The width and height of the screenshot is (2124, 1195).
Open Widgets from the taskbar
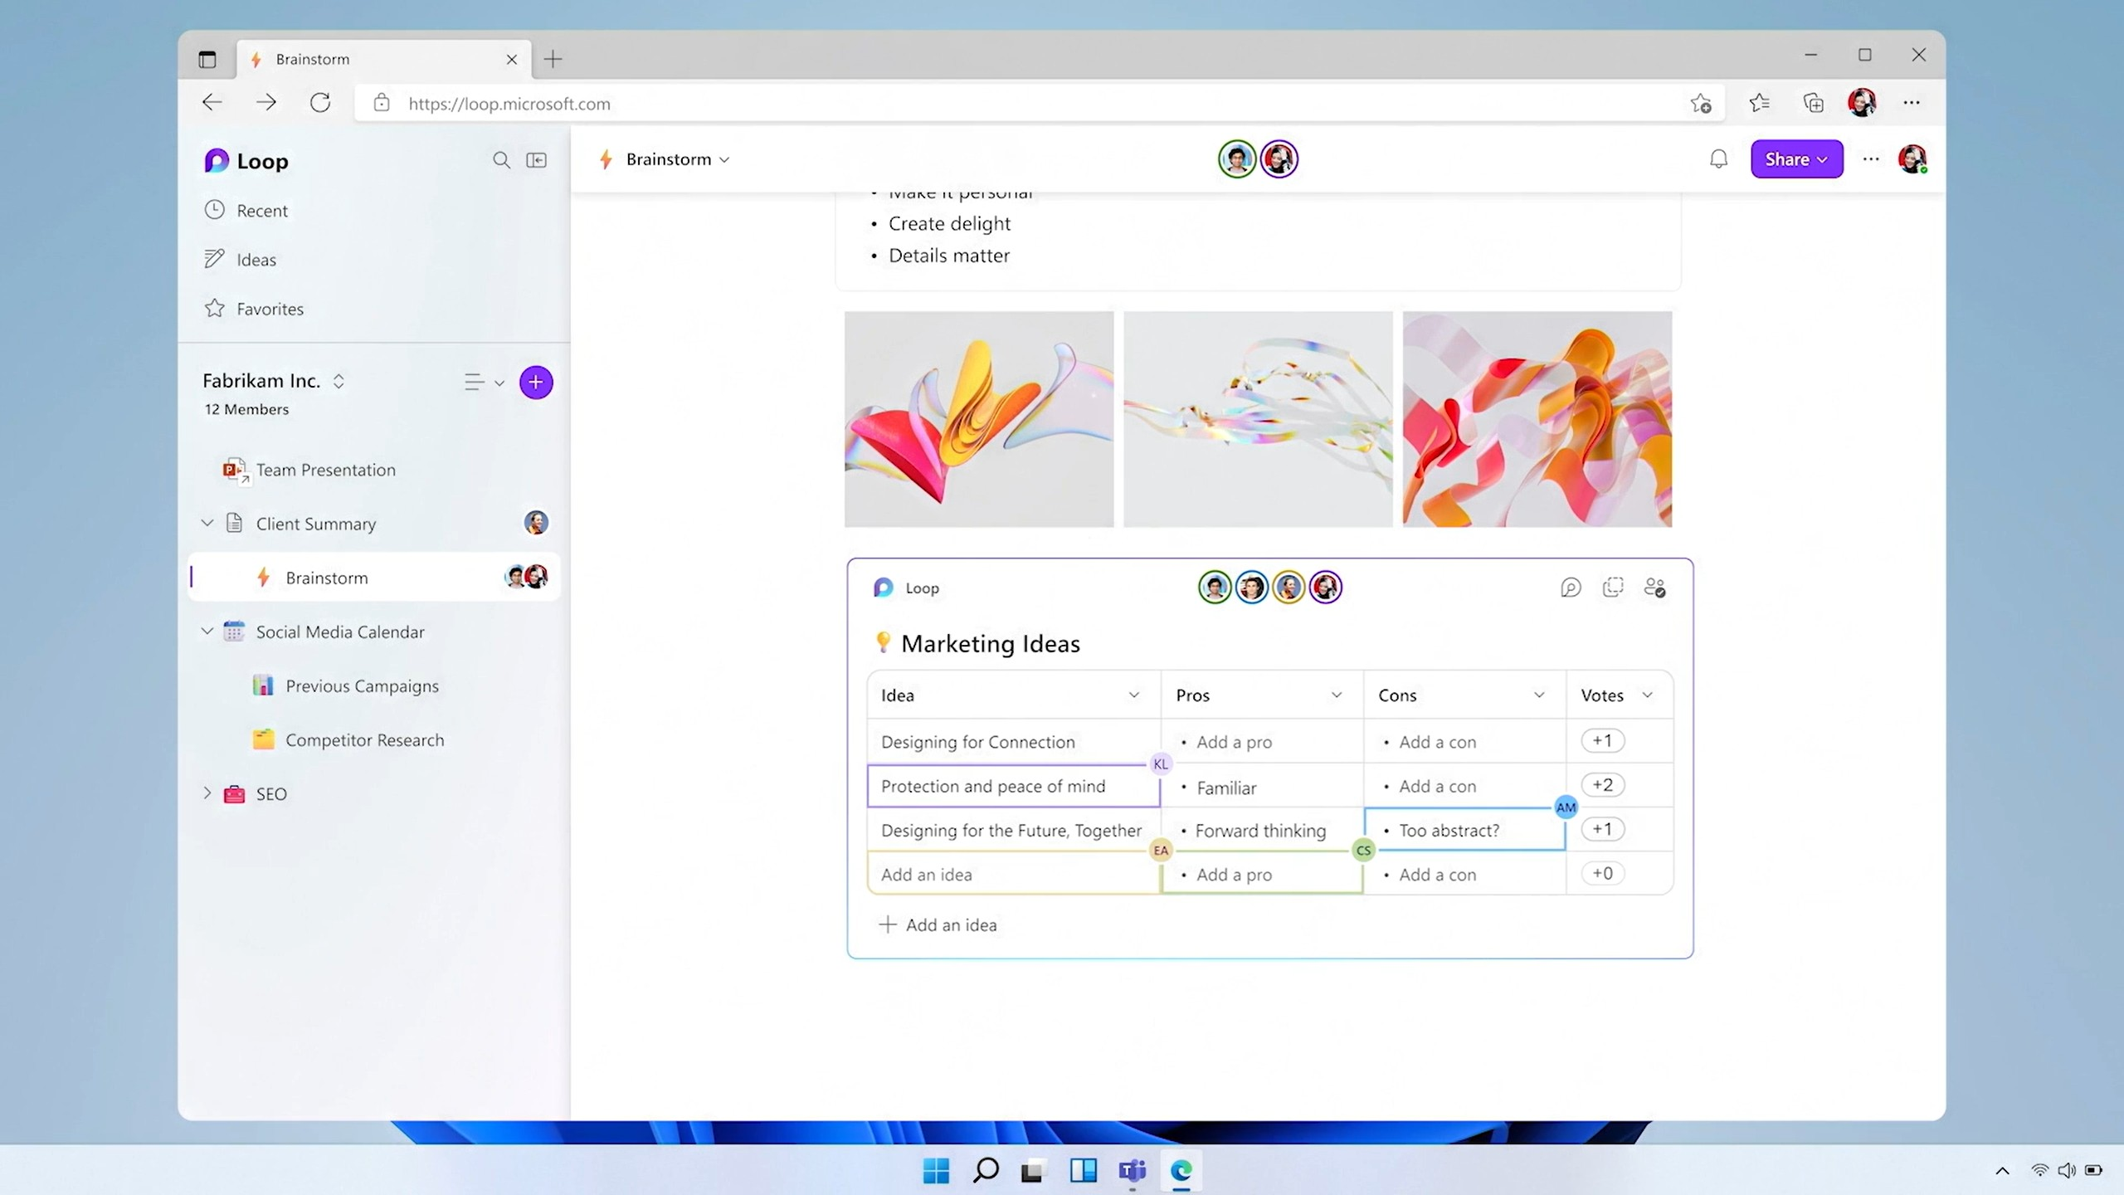[1083, 1171]
